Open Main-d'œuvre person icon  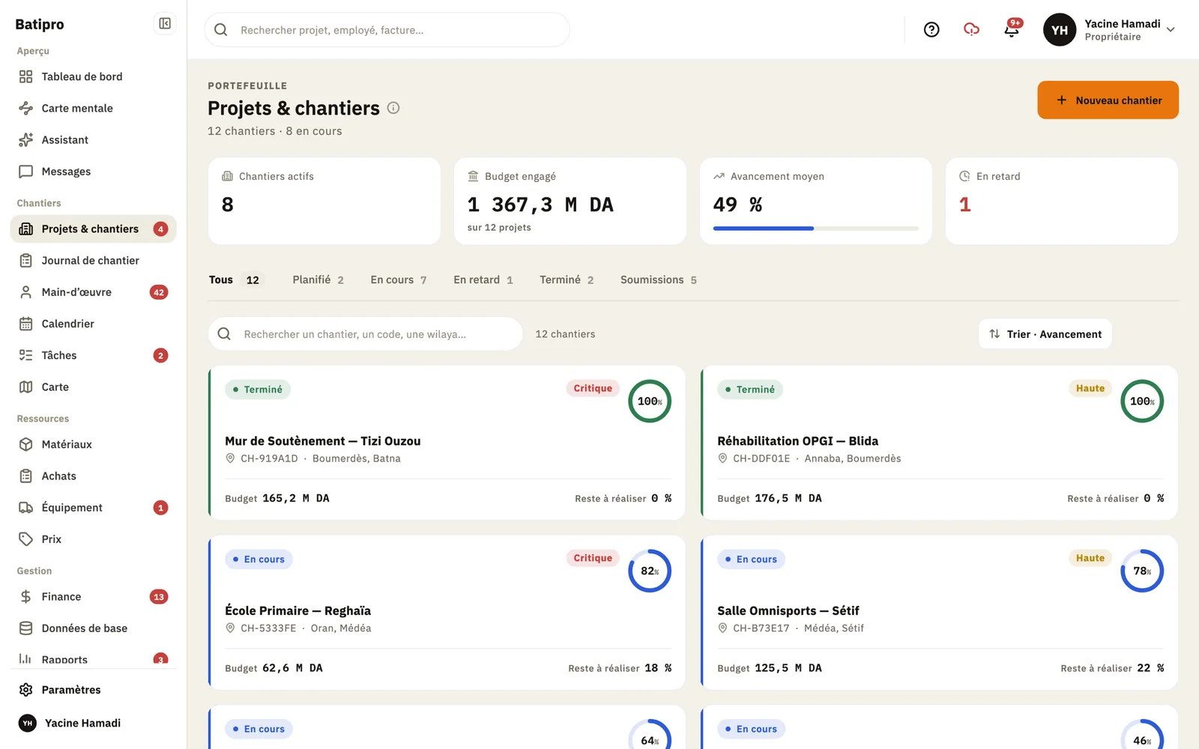[x=26, y=292]
